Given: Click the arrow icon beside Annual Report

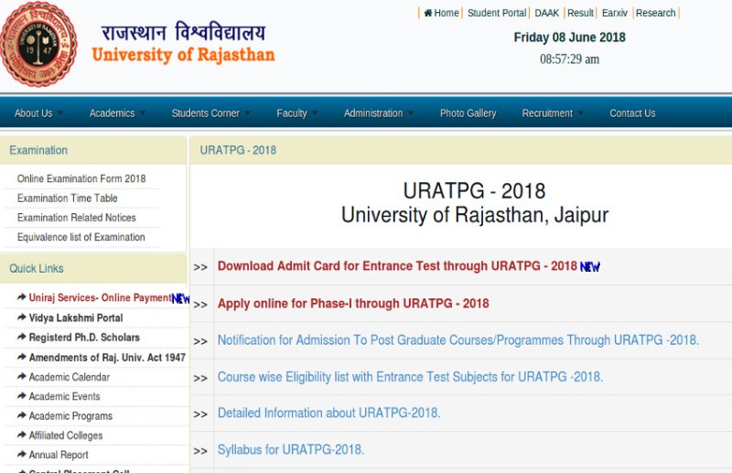Looking at the screenshot, I should point(21,455).
